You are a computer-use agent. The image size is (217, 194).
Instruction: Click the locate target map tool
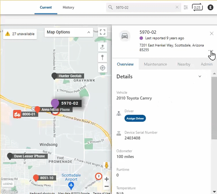coord(102,68)
